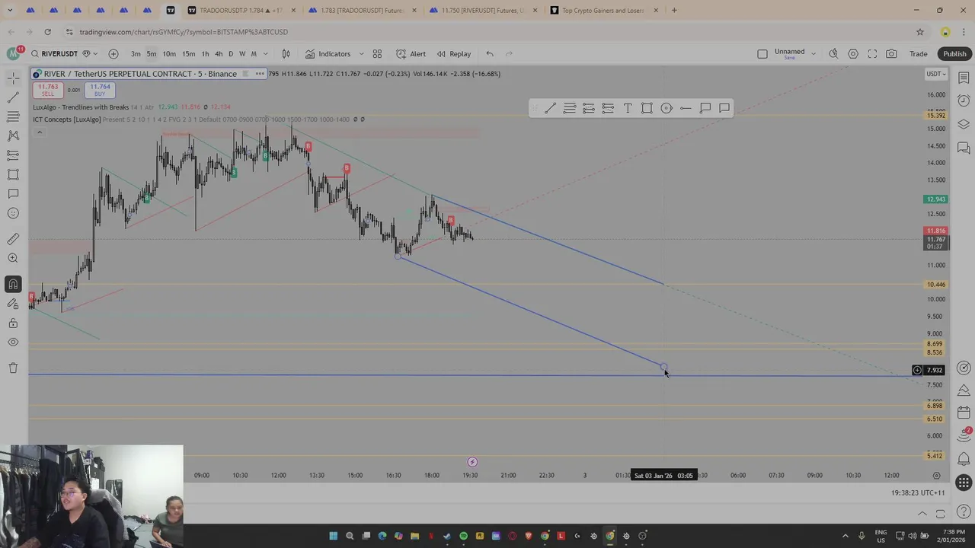
Task: Start bar Replay mode
Action: pyautogui.click(x=454, y=54)
